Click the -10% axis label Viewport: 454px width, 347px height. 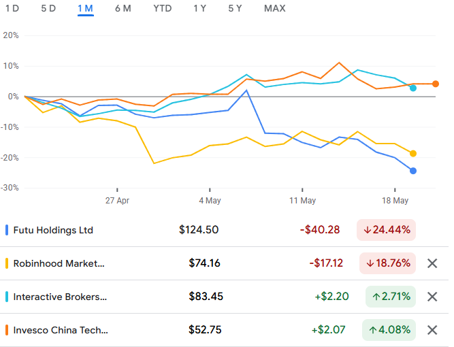pyautogui.click(x=10, y=127)
